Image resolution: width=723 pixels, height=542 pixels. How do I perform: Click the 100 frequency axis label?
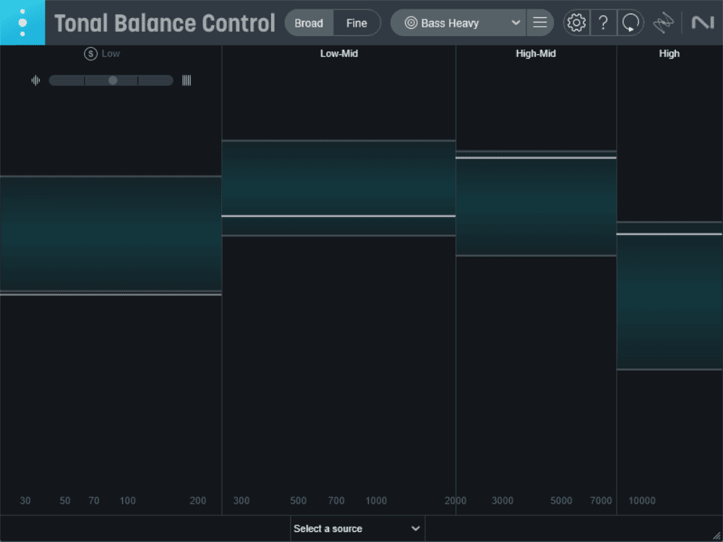(x=128, y=501)
